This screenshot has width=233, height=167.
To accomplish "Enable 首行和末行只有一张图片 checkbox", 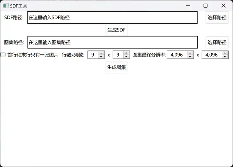I will 3,55.
